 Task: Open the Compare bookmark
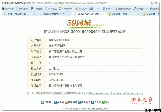pyautogui.click(x=65, y=9)
